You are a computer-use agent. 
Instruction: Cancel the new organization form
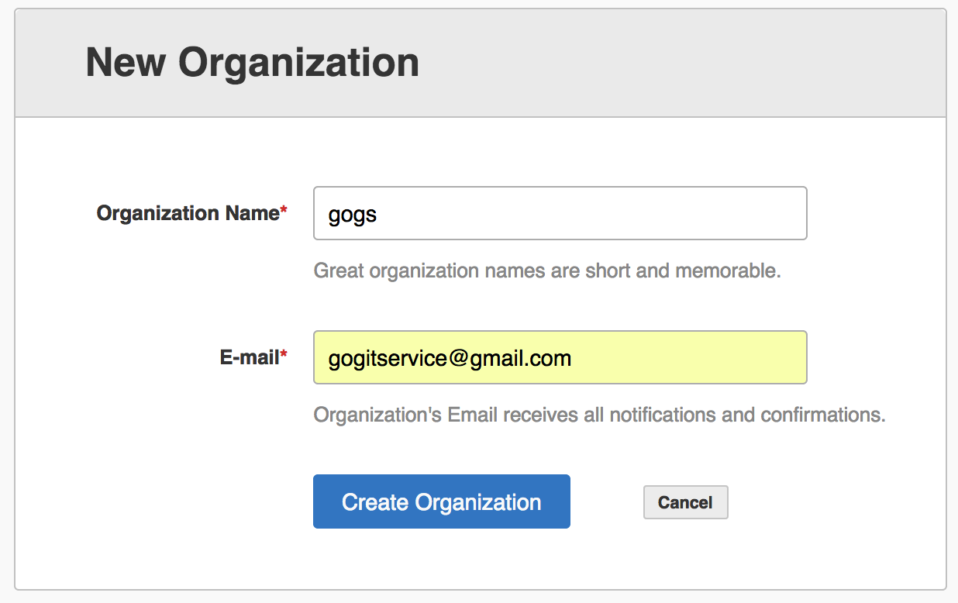coord(686,502)
